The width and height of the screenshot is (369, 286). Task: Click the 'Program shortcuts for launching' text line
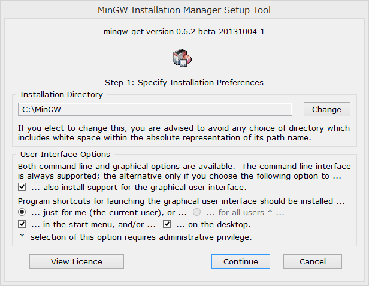tap(181, 201)
